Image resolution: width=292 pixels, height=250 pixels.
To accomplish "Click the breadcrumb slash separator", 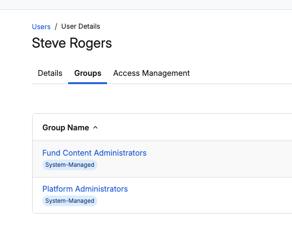I will (x=56, y=26).
